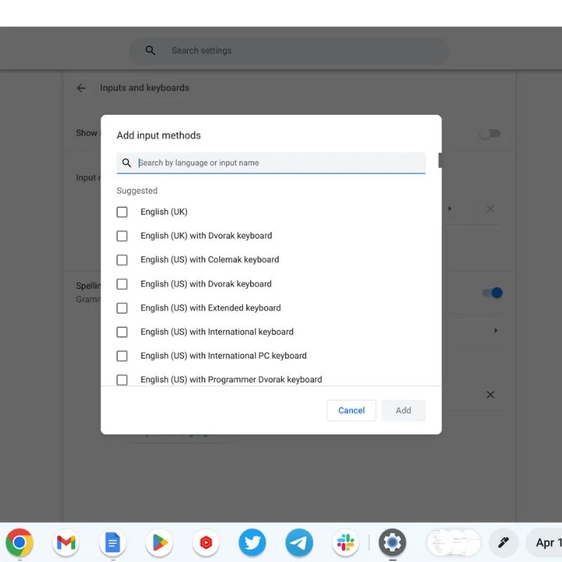This screenshot has width=562, height=562.
Task: Open Google Docs from the shelf
Action: tap(112, 542)
